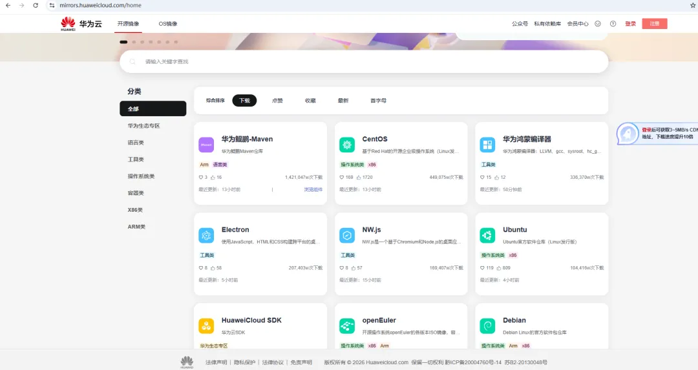Viewport: 698px width, 370px height.
Task: Click the help question-mark icon
Action: 613,24
